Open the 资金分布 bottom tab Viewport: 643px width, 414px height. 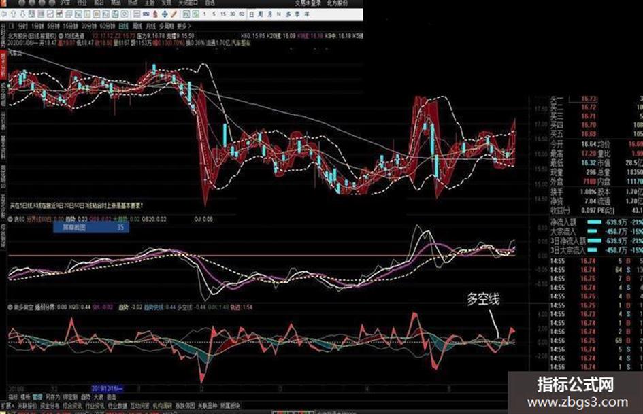(x=50, y=406)
